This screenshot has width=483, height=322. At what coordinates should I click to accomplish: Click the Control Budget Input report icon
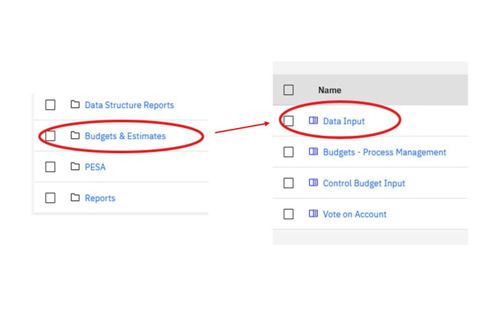(313, 183)
